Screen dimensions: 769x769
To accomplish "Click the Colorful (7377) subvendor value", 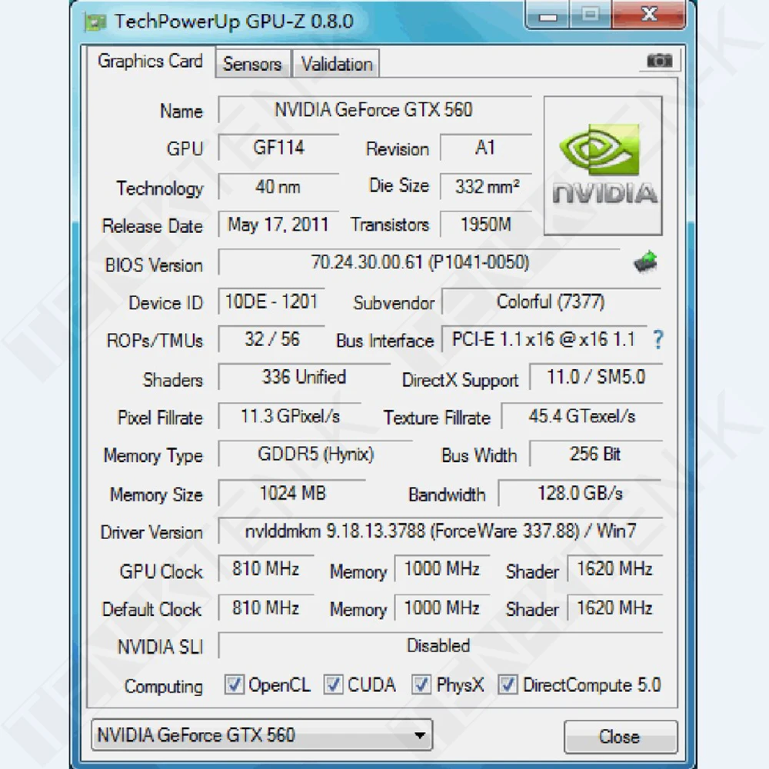I will tap(551, 301).
